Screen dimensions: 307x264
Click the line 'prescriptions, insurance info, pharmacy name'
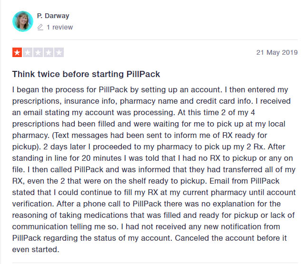point(151,101)
